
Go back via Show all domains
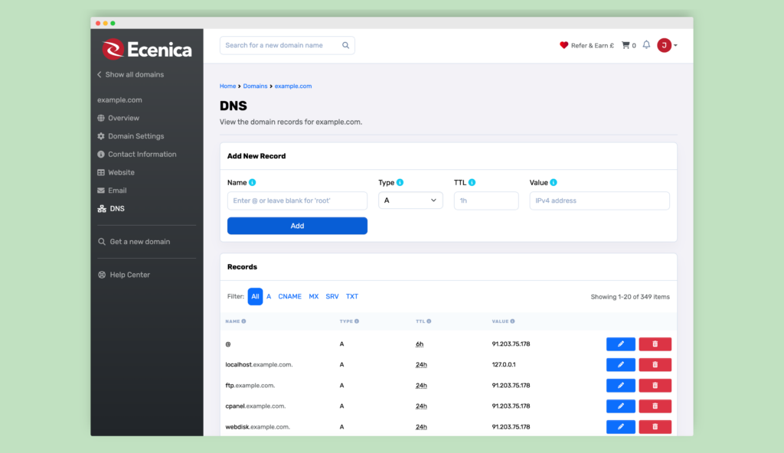click(x=130, y=74)
